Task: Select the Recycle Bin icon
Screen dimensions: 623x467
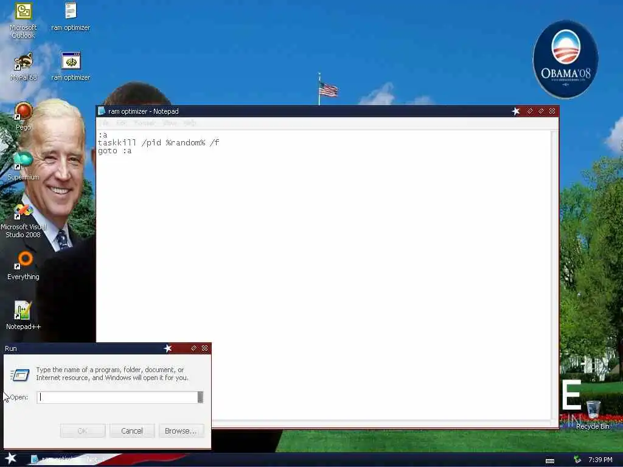Action: tap(593, 415)
